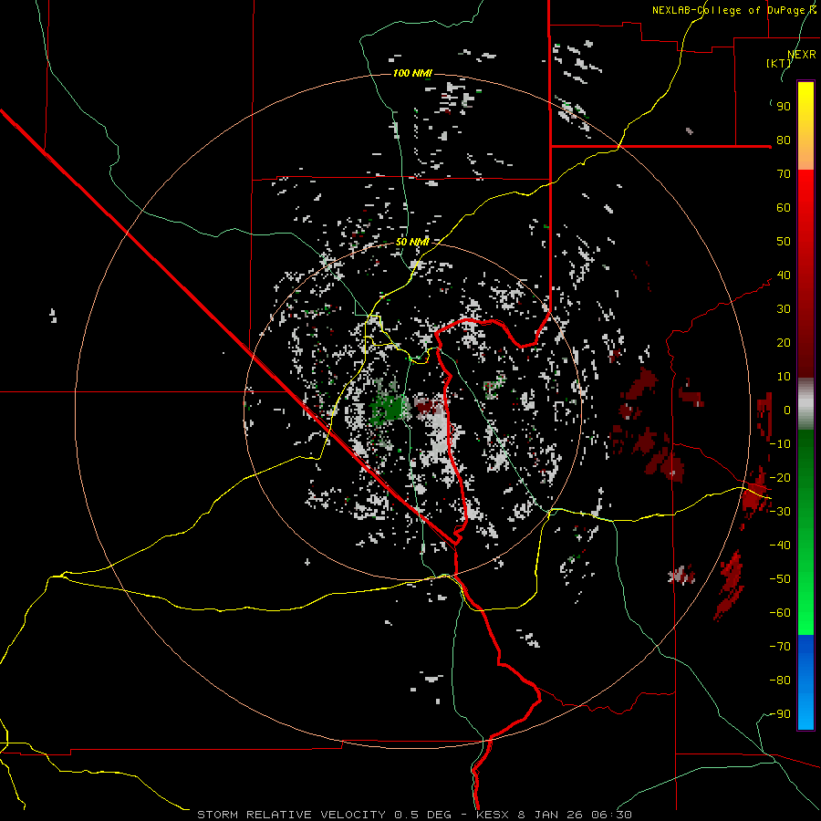Click the 20 value on velocity scale

click(784, 343)
